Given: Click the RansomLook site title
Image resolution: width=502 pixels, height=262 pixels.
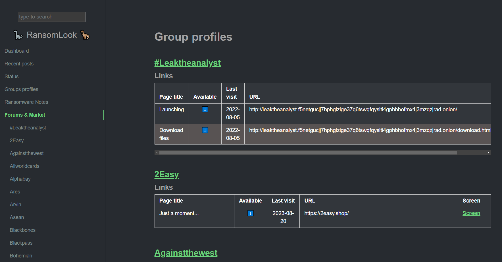Looking at the screenshot, I should [x=52, y=35].
